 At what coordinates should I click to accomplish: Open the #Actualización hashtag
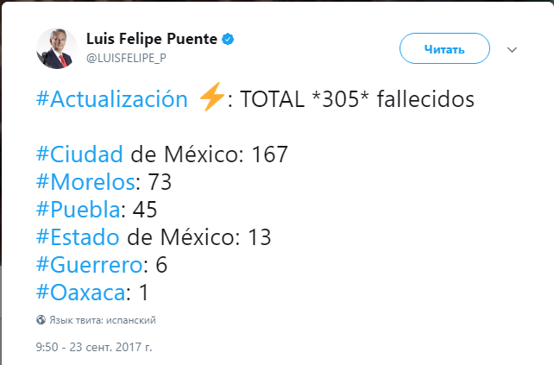click(x=111, y=99)
